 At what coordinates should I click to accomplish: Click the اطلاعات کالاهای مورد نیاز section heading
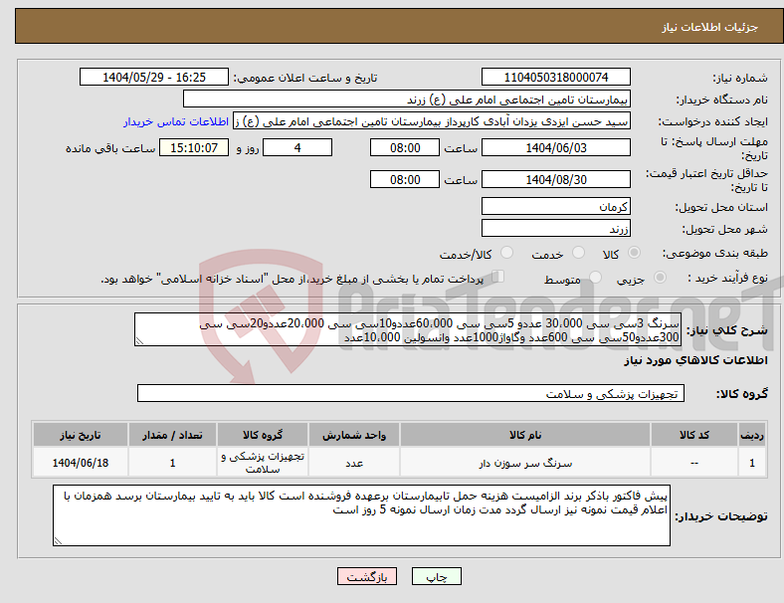[695, 360]
